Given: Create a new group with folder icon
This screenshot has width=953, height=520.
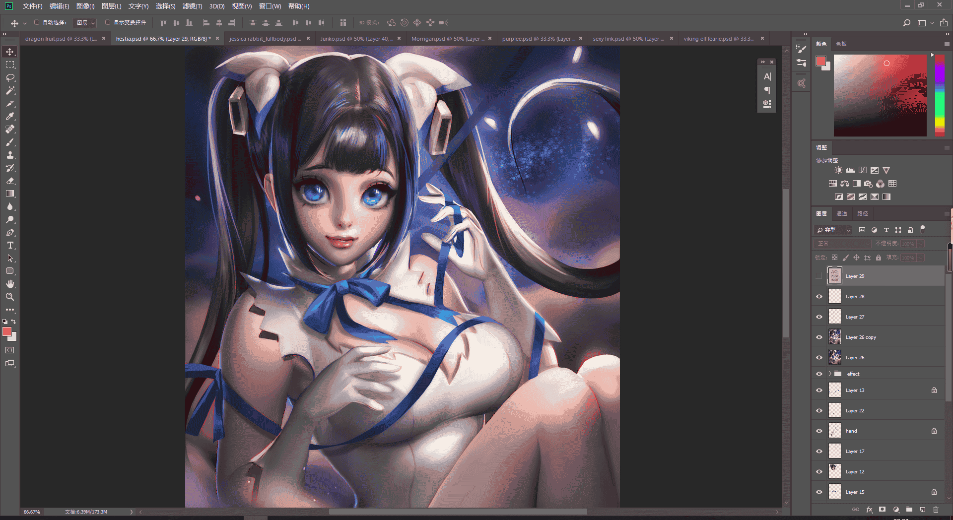Looking at the screenshot, I should [909, 510].
